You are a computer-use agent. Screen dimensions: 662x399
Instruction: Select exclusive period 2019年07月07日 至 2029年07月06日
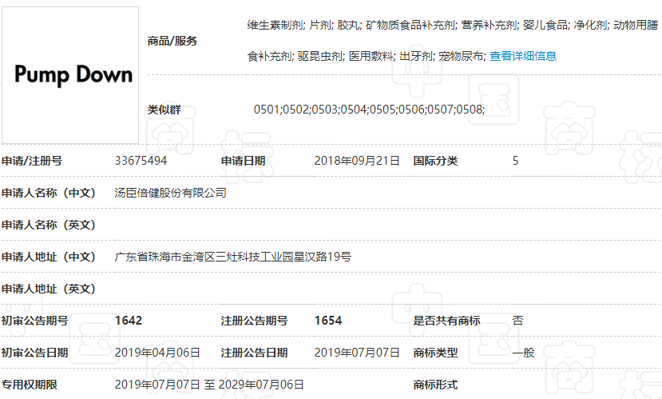pos(209,385)
